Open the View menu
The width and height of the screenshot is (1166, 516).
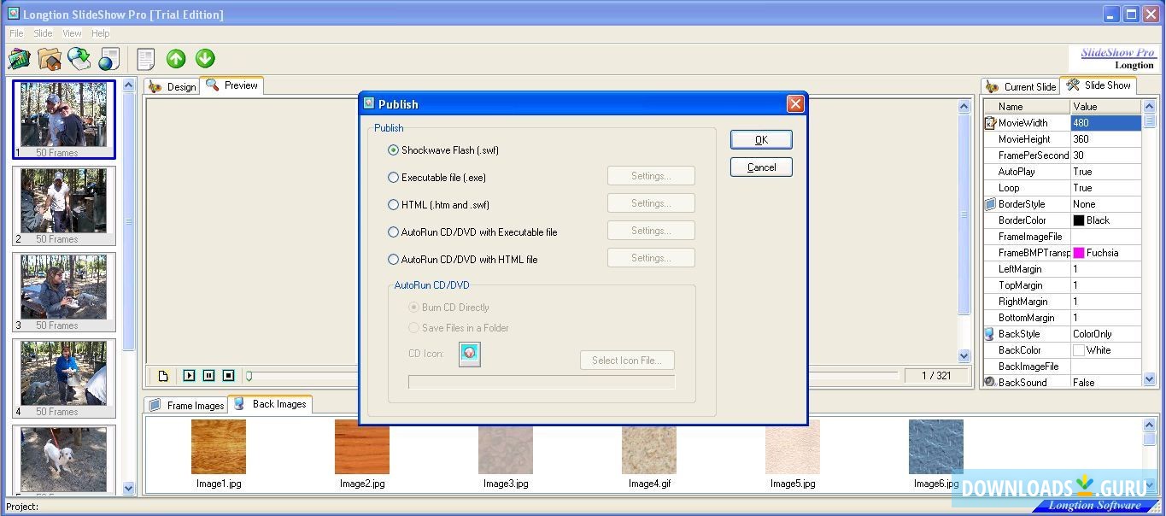pos(72,33)
